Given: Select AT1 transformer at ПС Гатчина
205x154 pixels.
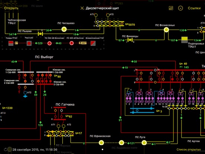Looking at the screenshot, I should coord(59,126).
